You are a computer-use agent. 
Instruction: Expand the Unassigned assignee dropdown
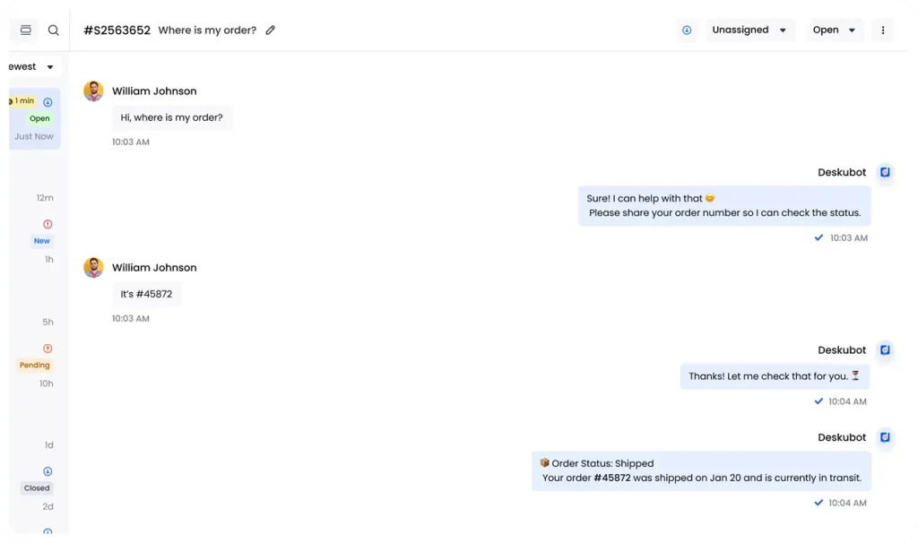point(749,30)
